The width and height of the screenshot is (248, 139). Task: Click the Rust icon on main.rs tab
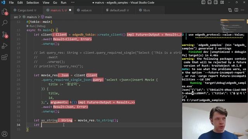tap(48, 10)
